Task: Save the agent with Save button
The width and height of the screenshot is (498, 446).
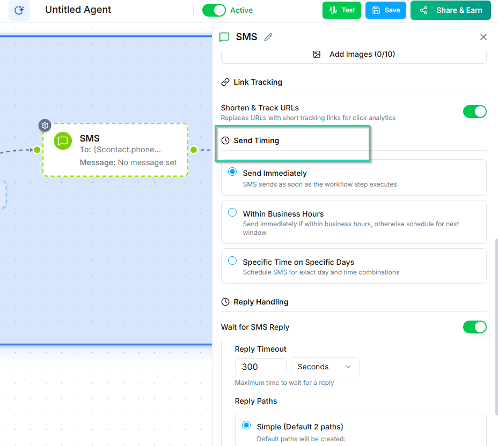Action: [386, 10]
